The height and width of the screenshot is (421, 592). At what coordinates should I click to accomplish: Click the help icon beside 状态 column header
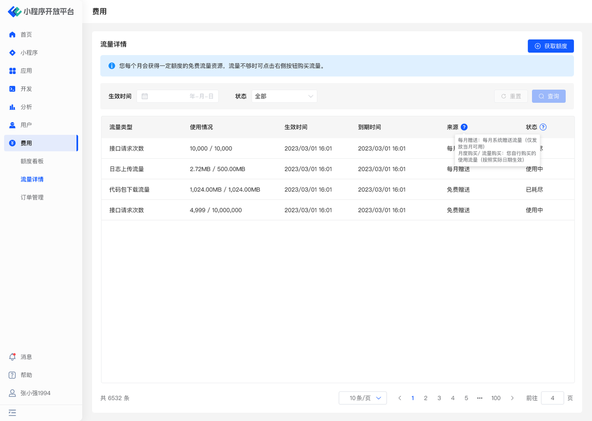pyautogui.click(x=543, y=127)
